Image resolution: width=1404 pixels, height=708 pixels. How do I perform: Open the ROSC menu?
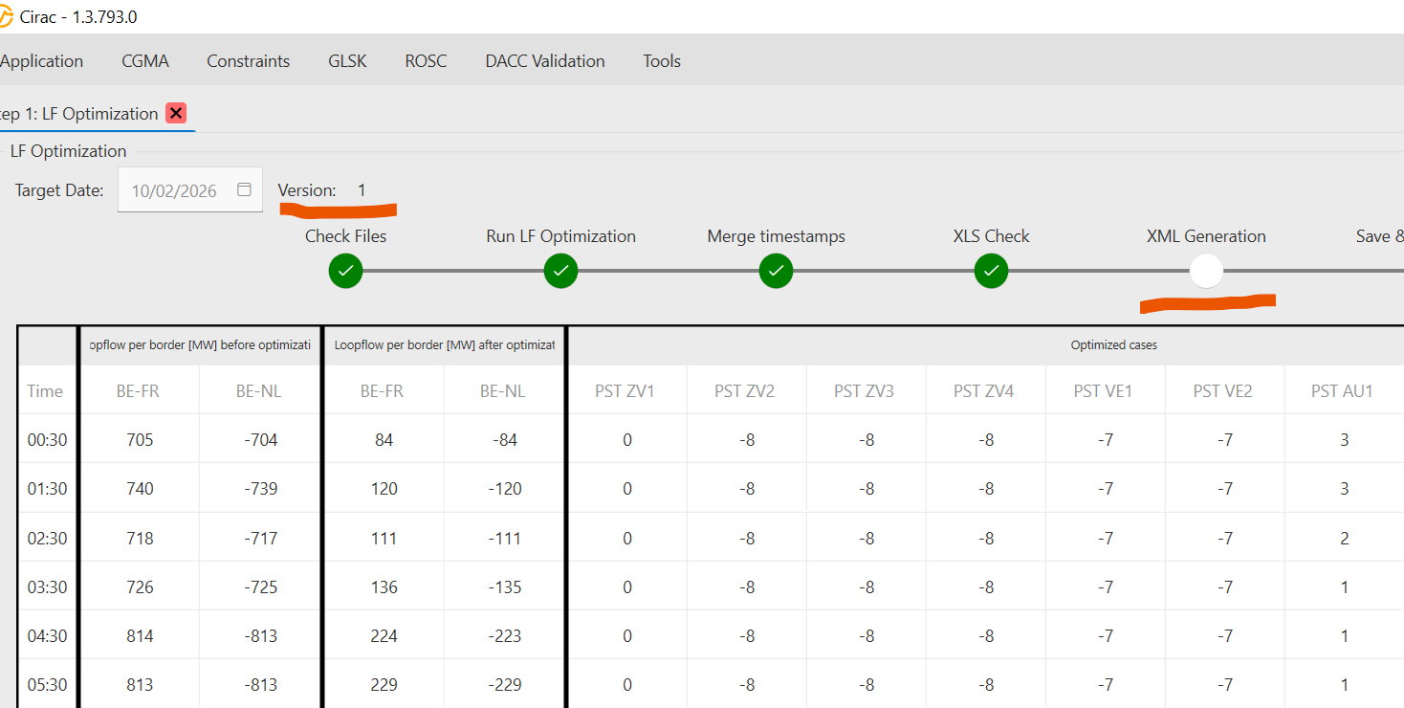[x=426, y=61]
